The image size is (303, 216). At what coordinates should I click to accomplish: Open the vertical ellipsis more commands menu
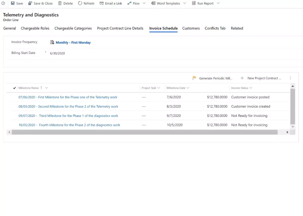tap(290, 78)
